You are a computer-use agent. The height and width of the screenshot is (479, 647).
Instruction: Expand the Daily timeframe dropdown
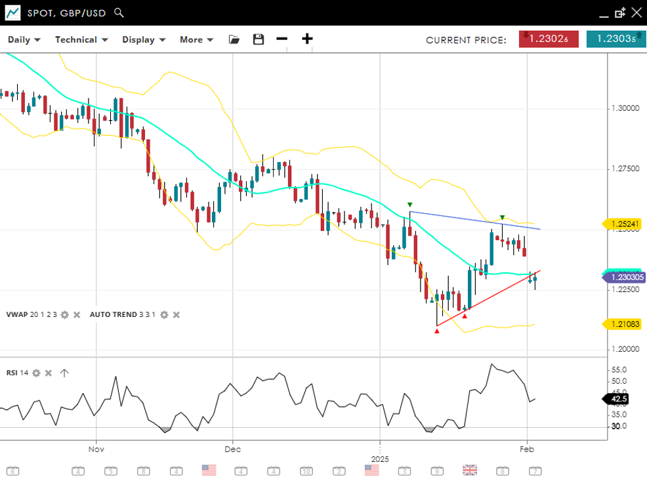(x=24, y=39)
